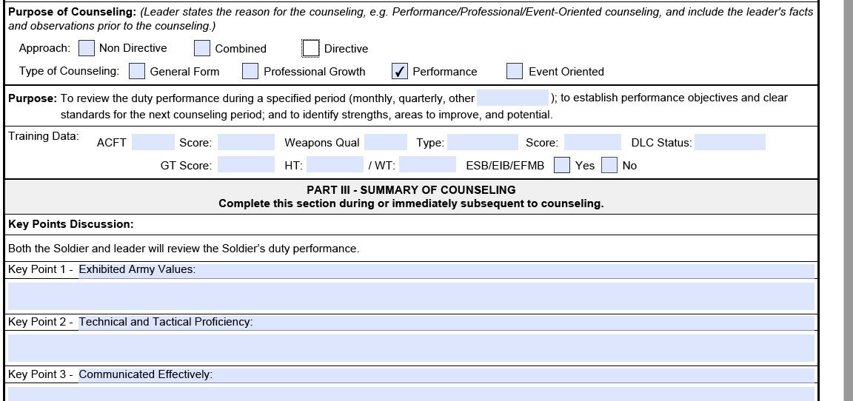Click the Exhibited Army Values text area
Viewport: 853px width, 401px height.
pos(411,296)
